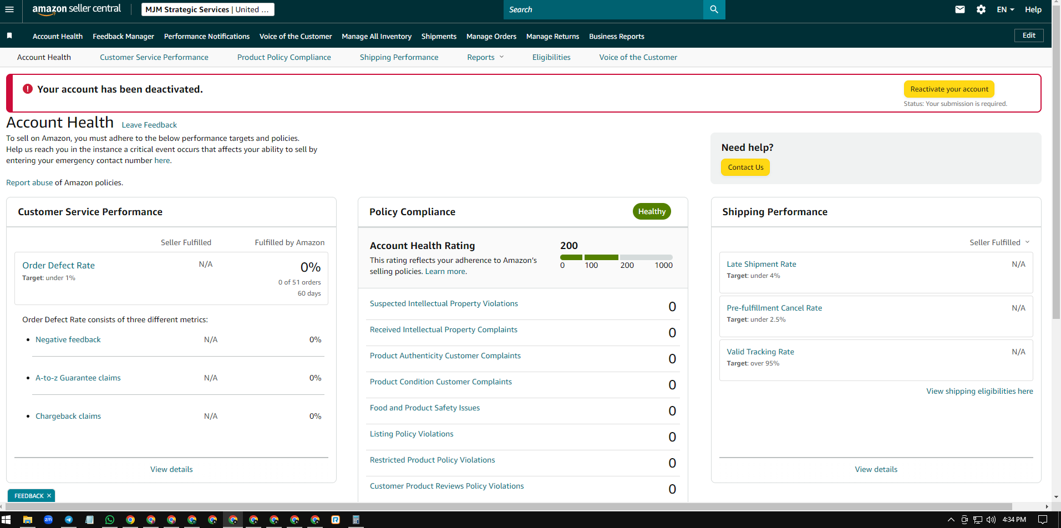Select the Customer Service Performance tab
Screen dimensions: 1061x528
[154, 57]
